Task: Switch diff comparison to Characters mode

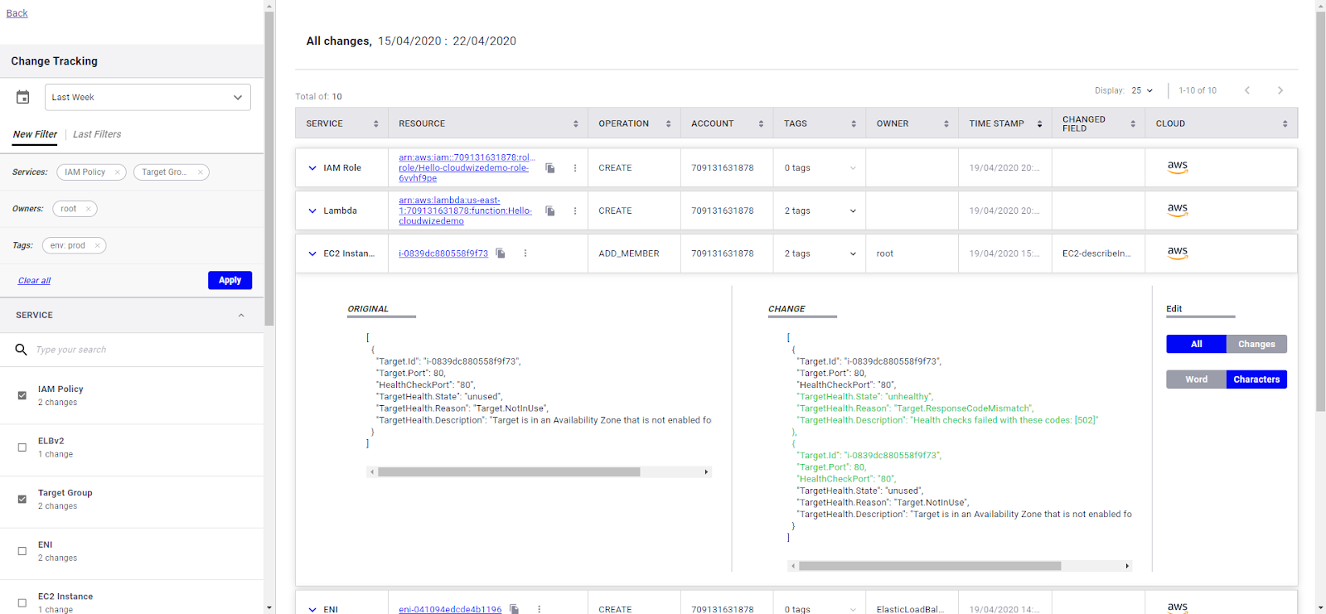Action: point(1256,380)
